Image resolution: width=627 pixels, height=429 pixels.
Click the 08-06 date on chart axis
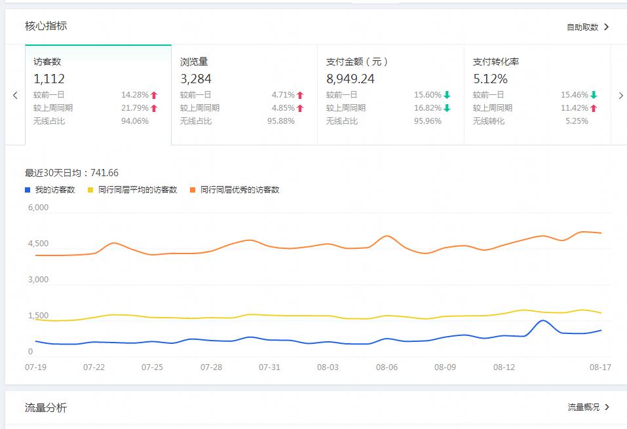(x=387, y=367)
